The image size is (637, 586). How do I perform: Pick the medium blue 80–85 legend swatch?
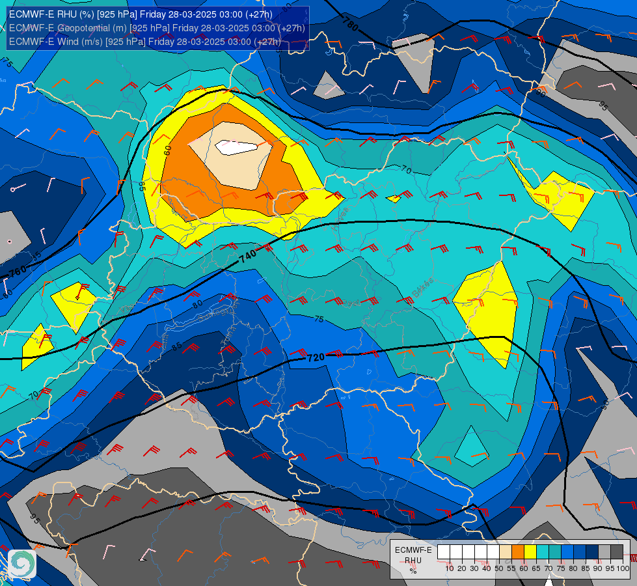click(x=580, y=552)
